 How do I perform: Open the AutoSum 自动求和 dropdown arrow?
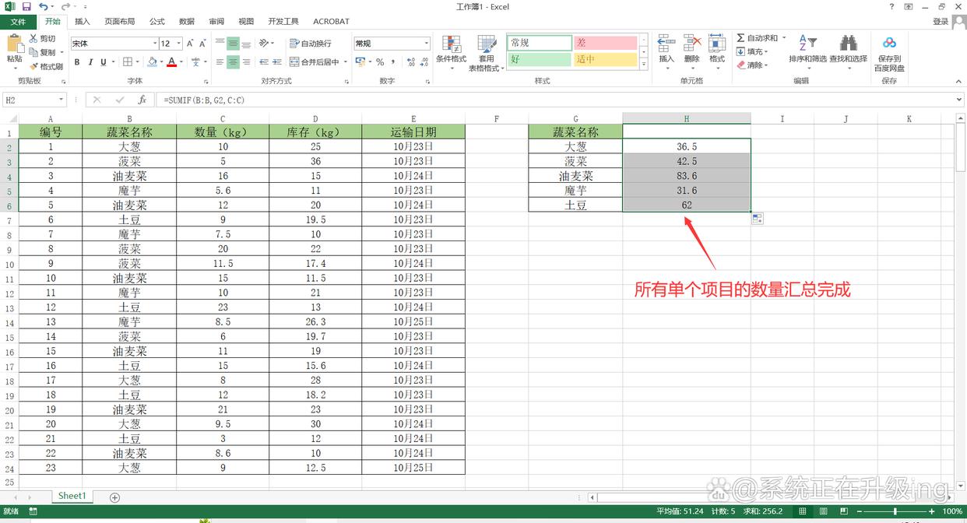[x=784, y=37]
